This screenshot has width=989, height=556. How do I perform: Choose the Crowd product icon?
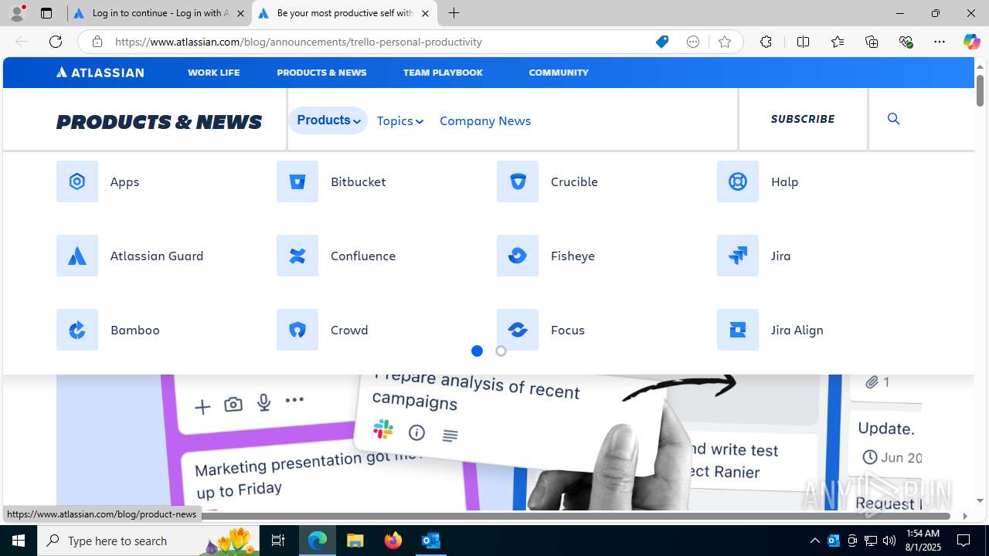pyautogui.click(x=297, y=330)
